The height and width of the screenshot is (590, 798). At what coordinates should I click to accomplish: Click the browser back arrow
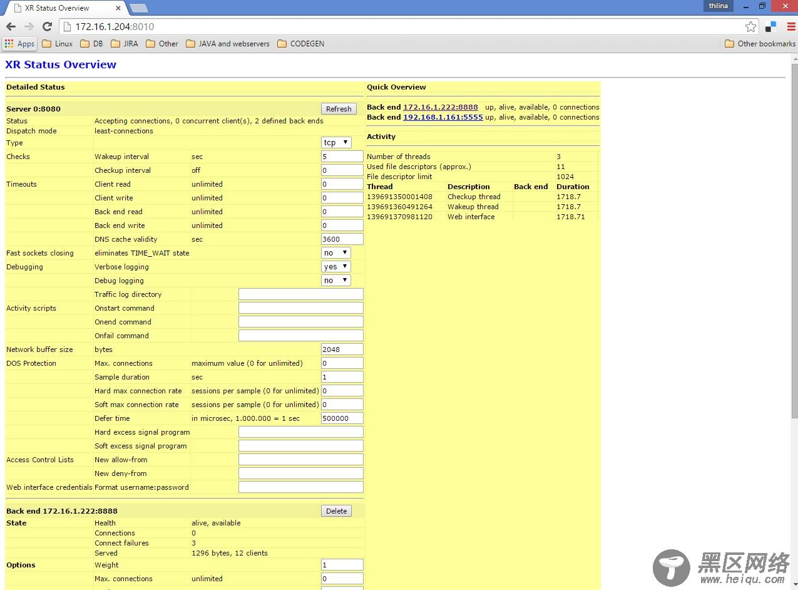[11, 26]
